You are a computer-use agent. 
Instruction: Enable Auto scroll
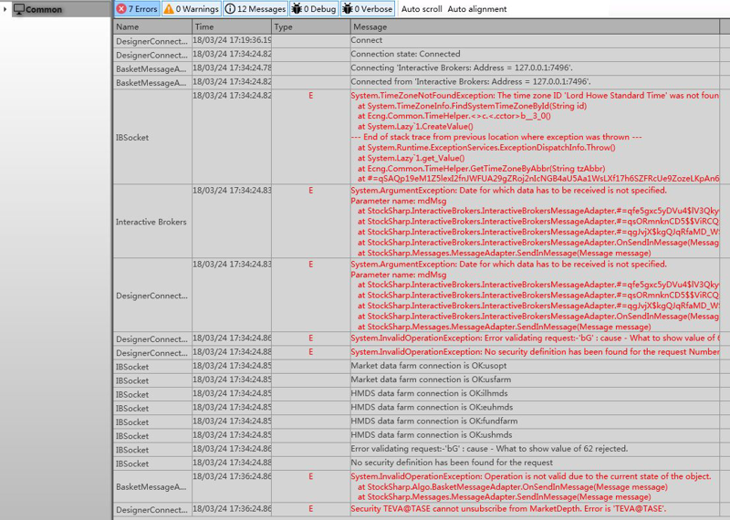coord(422,9)
